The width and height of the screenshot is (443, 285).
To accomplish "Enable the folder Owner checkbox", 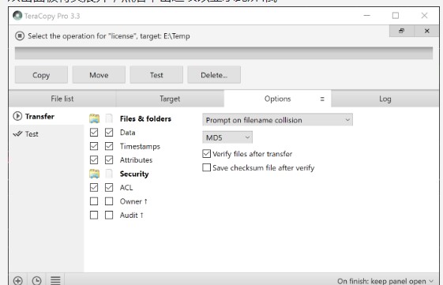I will [x=94, y=201].
